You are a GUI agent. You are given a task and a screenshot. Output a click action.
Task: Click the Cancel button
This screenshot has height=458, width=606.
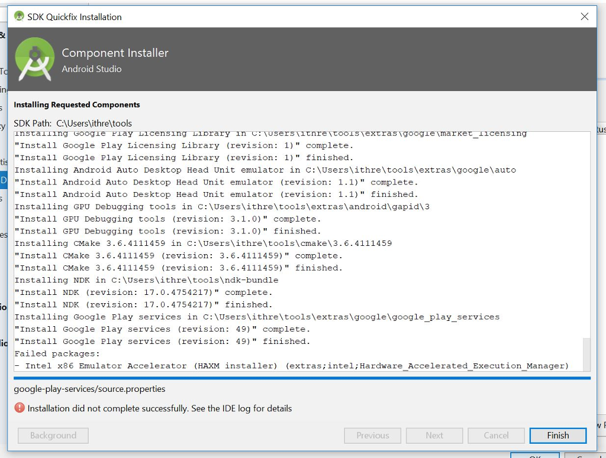[x=496, y=436]
